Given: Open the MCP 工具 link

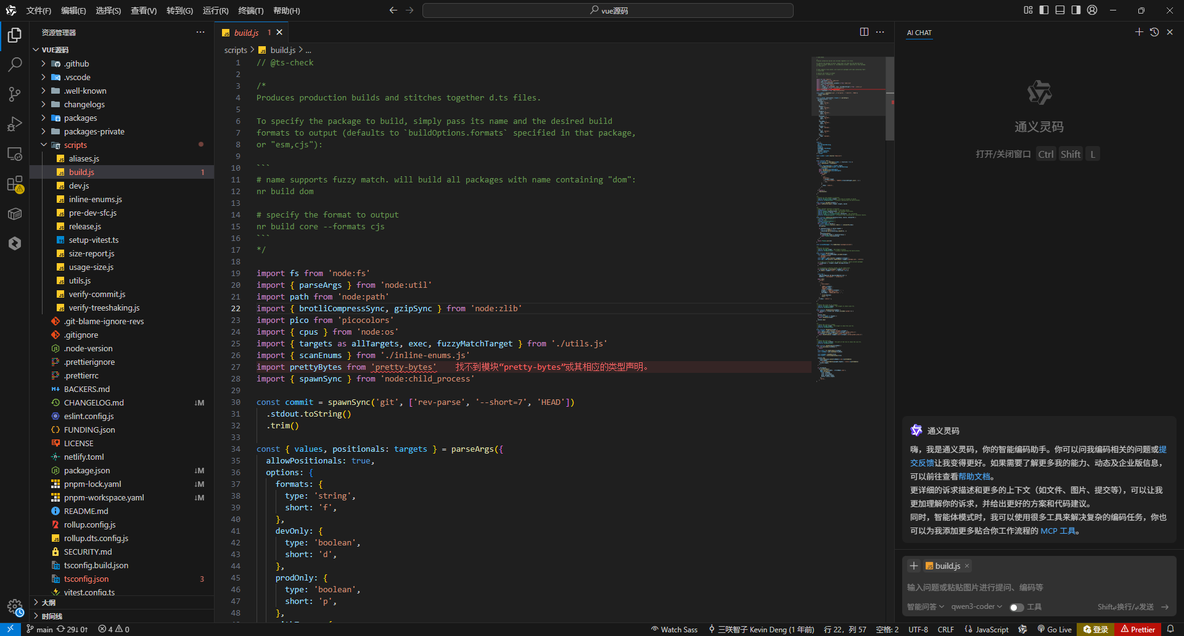Looking at the screenshot, I should pyautogui.click(x=1058, y=531).
